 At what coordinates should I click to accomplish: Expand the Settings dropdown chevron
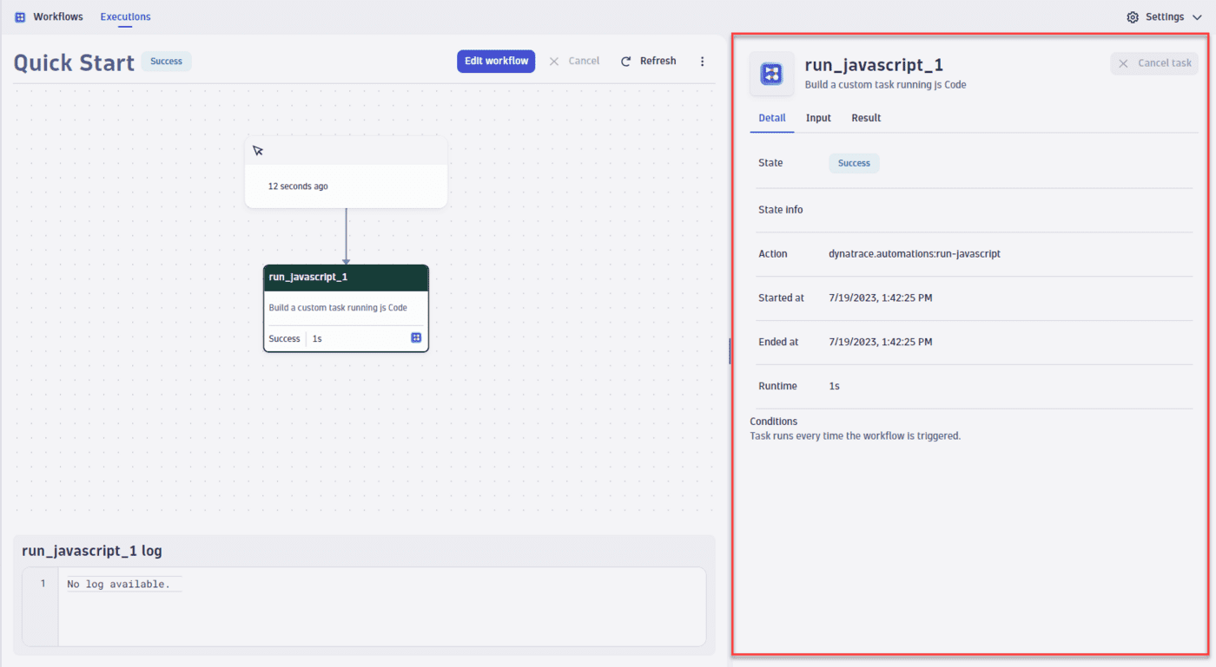[1197, 16]
